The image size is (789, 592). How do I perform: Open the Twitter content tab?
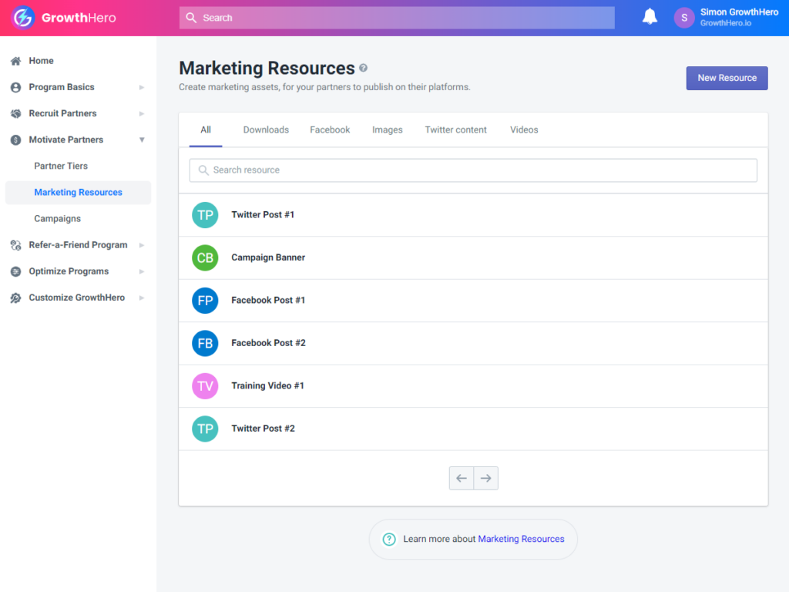455,129
